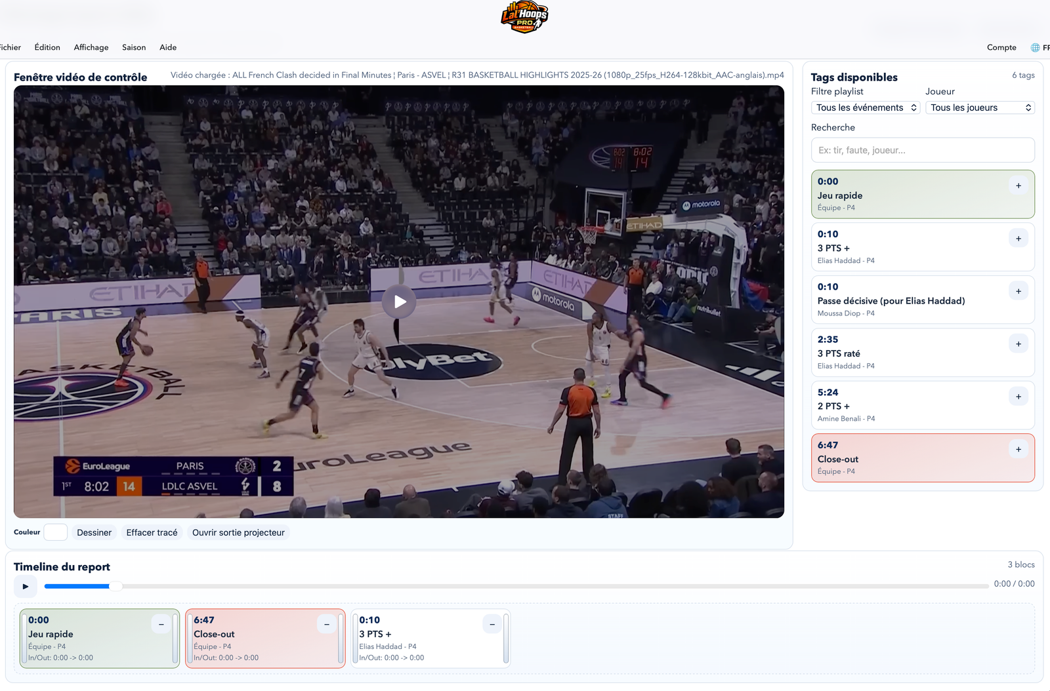
Task: Click the Lal'Hoops Pro logo
Action: coord(523,17)
